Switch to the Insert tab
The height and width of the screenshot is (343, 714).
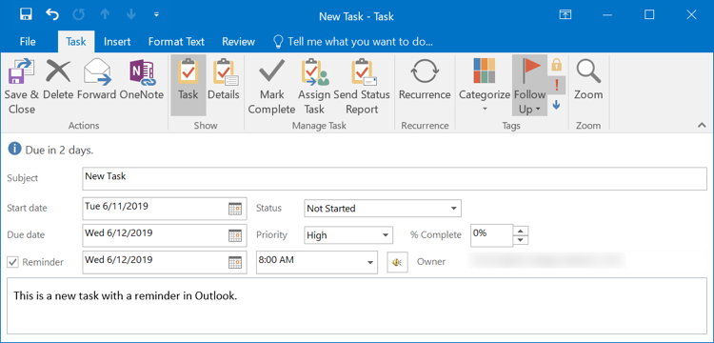[117, 42]
